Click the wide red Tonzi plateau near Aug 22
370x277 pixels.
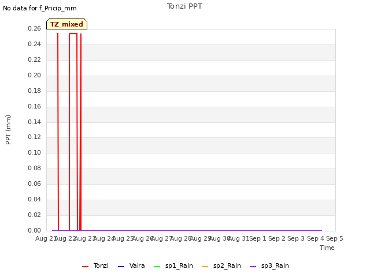pos(73,33)
